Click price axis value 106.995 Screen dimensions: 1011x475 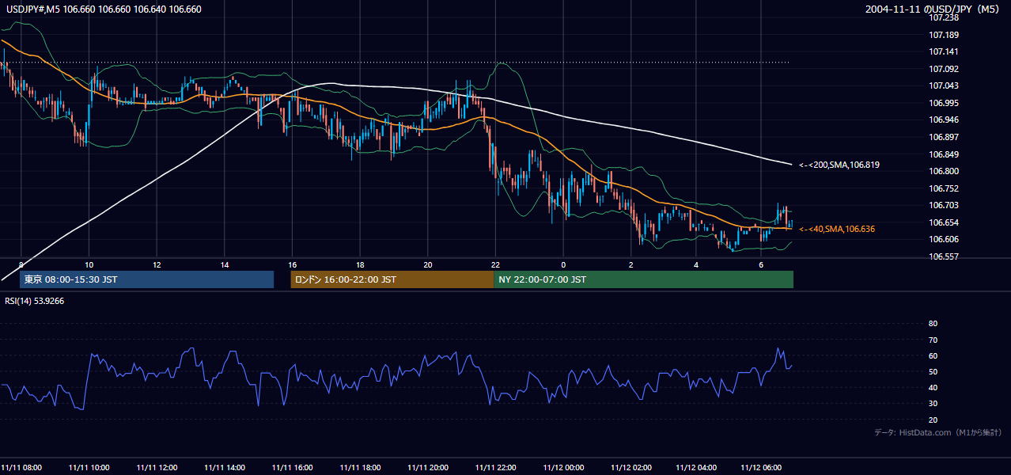coord(943,103)
